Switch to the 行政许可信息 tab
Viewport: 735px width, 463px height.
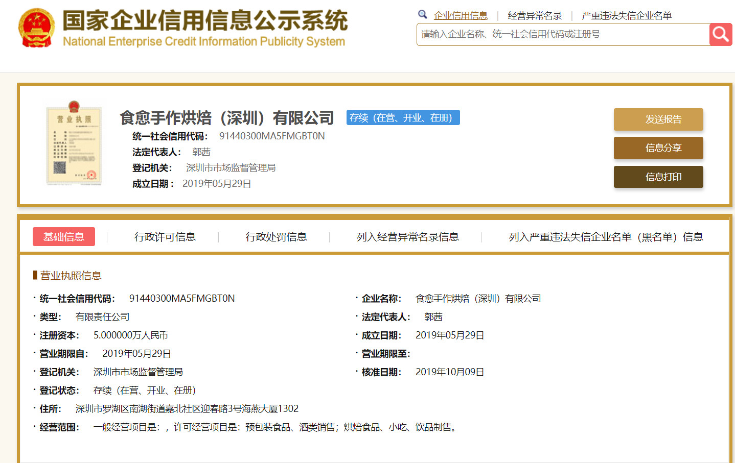[165, 237]
